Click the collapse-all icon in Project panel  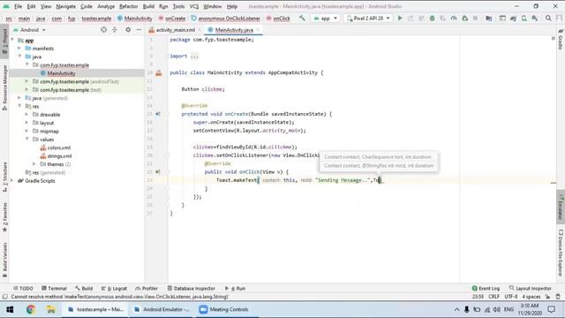115,30
